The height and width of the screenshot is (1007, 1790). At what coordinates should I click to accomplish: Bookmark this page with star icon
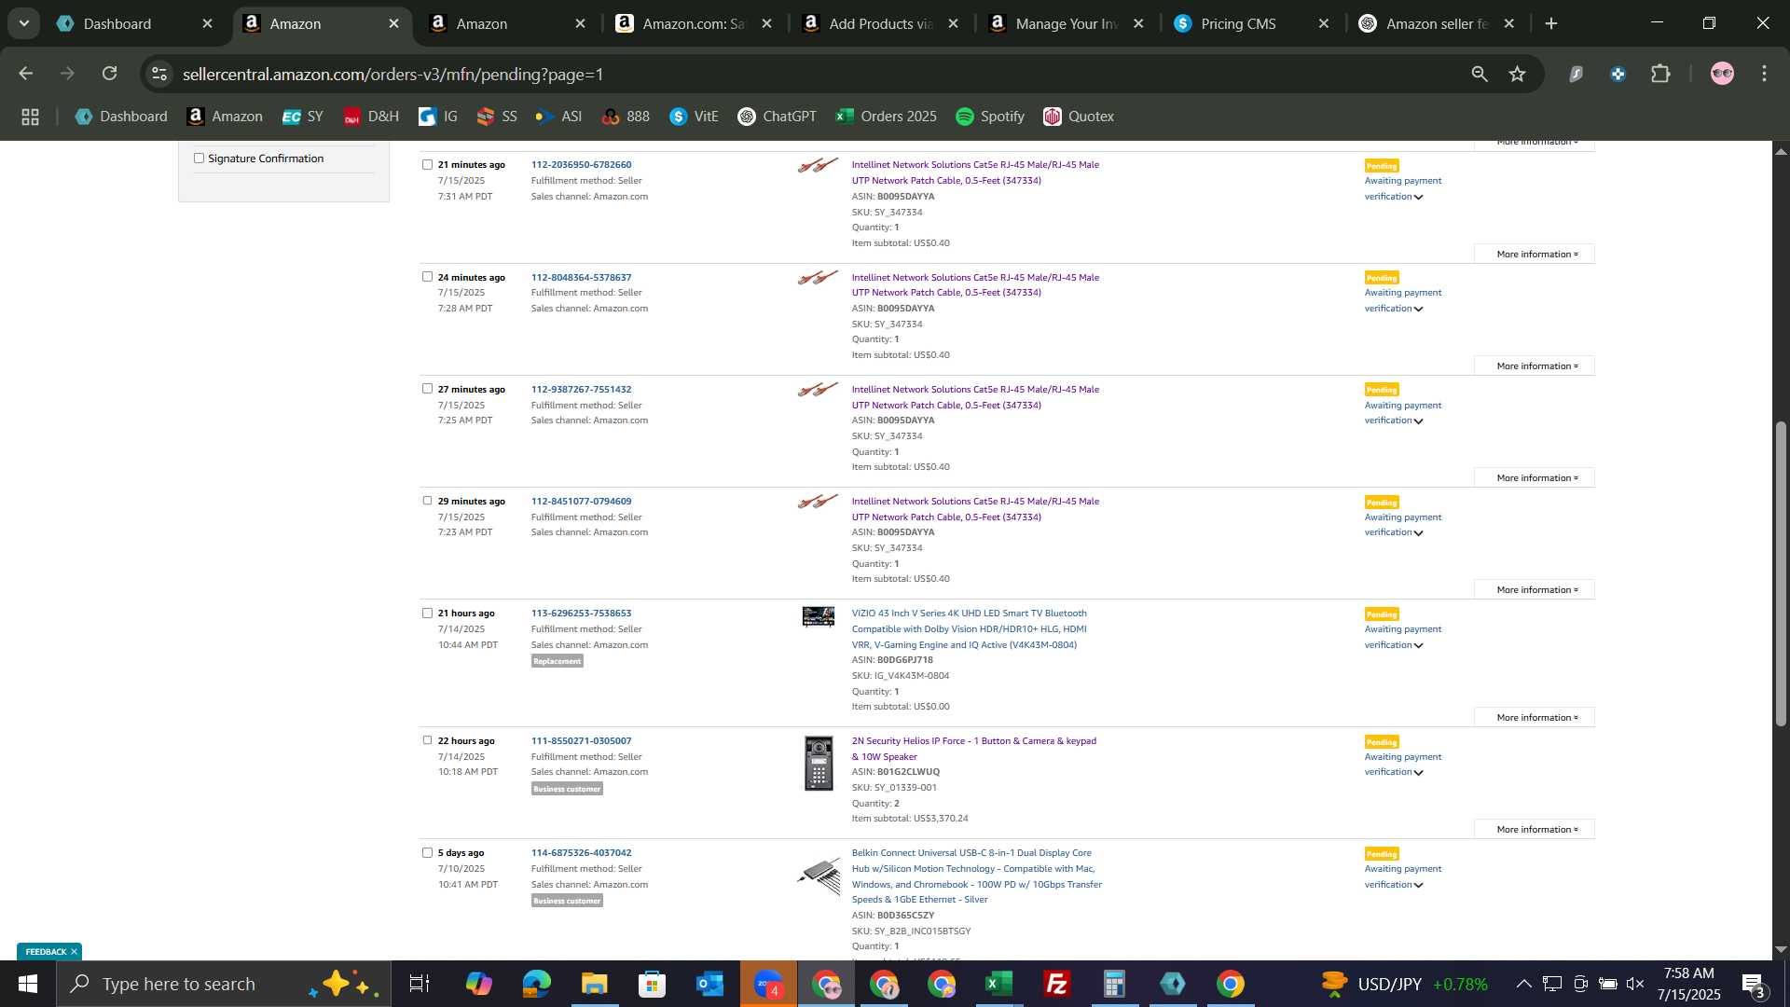[x=1518, y=74]
